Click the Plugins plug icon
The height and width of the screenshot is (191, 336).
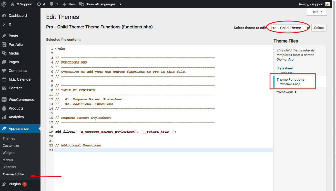(x=4, y=184)
